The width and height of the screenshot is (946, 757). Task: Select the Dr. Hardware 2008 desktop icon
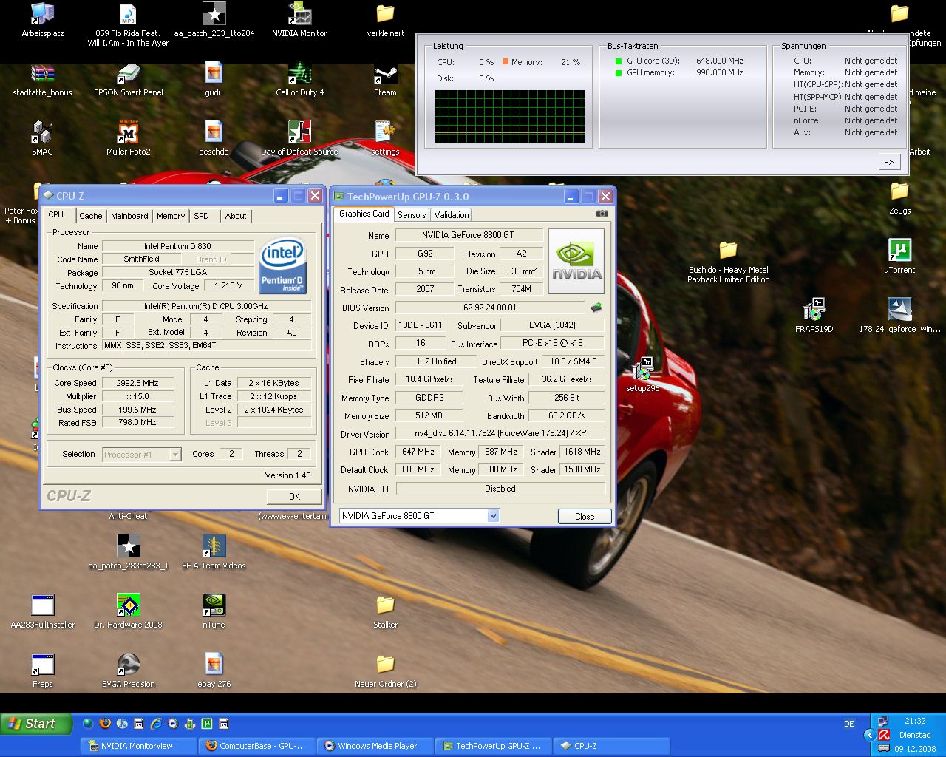[128, 606]
